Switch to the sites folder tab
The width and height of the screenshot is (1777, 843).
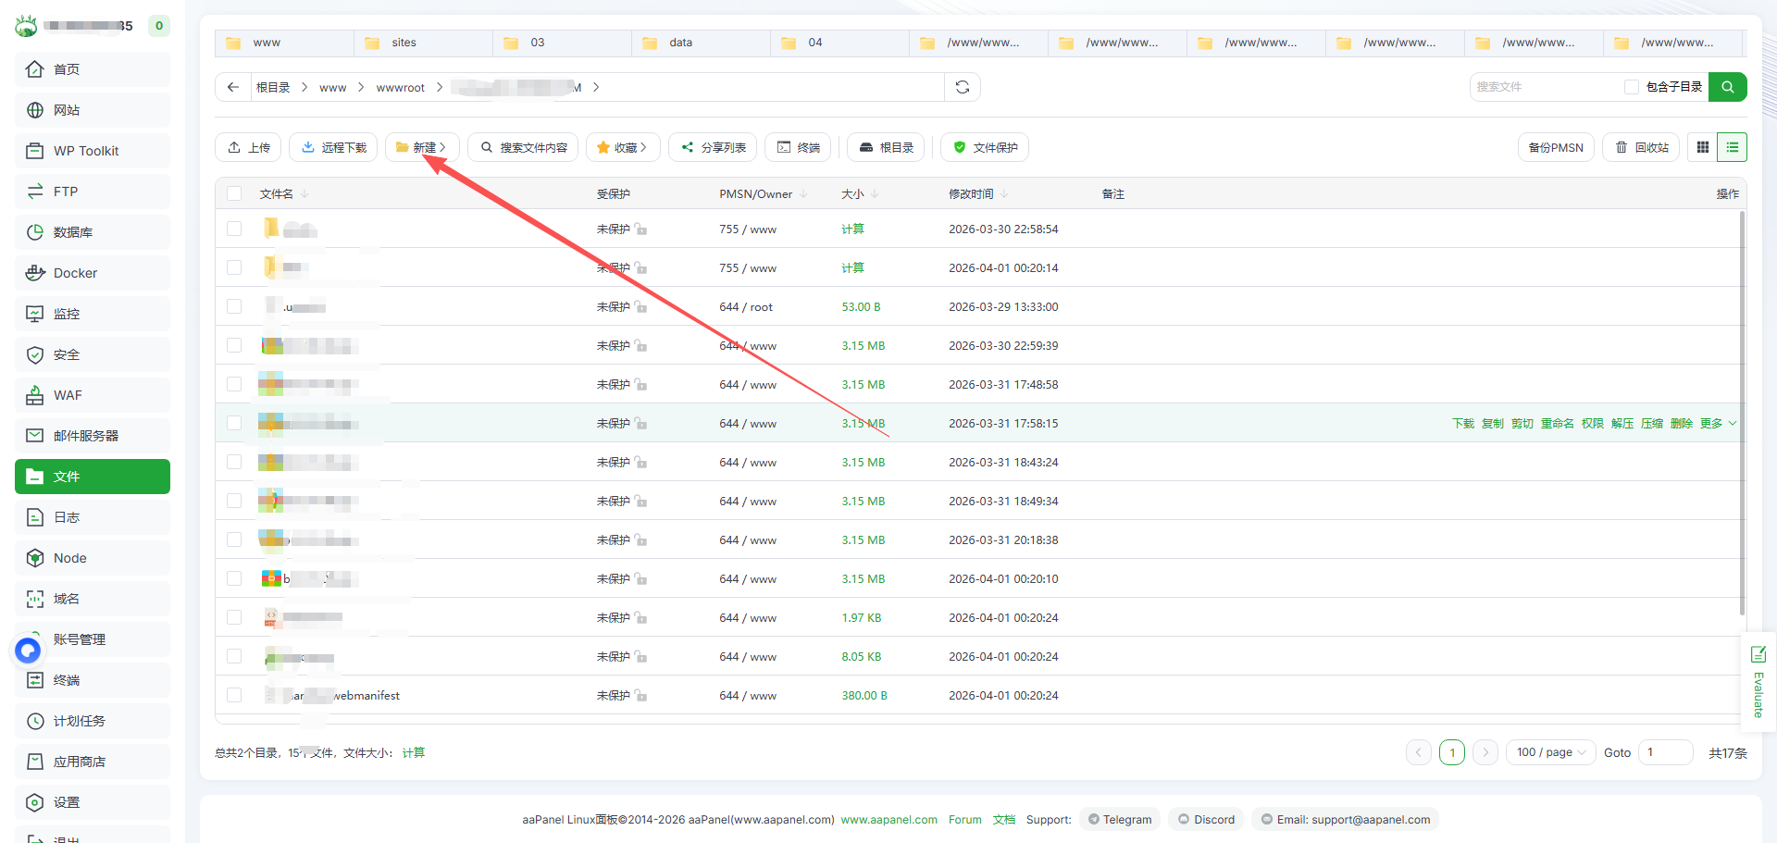click(x=404, y=43)
